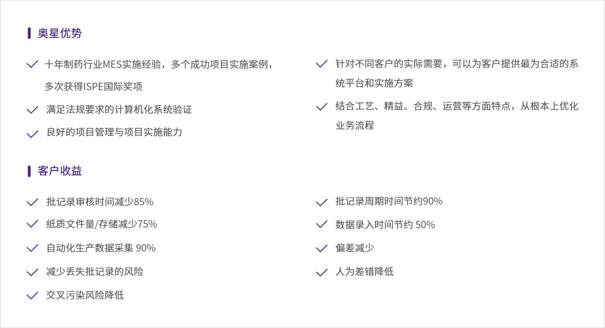Click text 业务流程 under 结合工艺
Image resolution: width=605 pixels, height=328 pixels.
pos(355,125)
